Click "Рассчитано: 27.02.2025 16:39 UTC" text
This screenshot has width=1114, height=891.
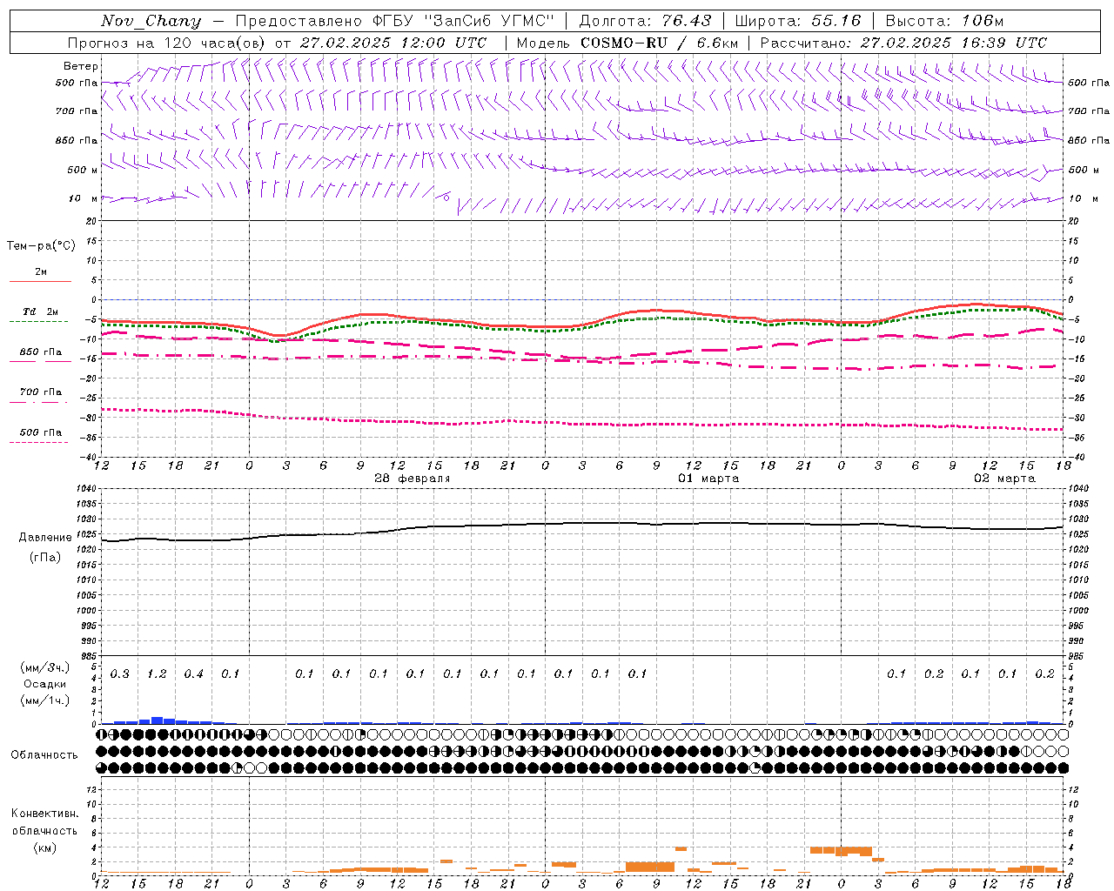[903, 43]
